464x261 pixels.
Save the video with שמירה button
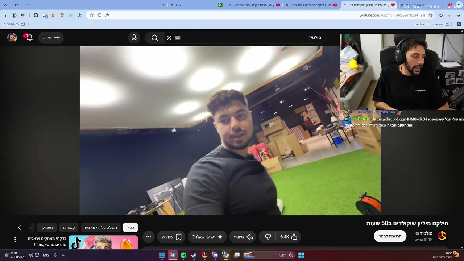[171, 237]
